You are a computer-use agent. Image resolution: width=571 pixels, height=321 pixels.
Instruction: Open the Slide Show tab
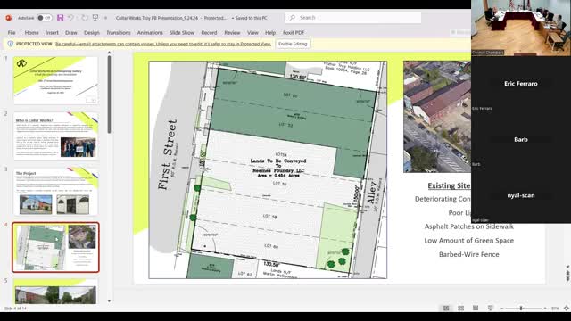[182, 33]
